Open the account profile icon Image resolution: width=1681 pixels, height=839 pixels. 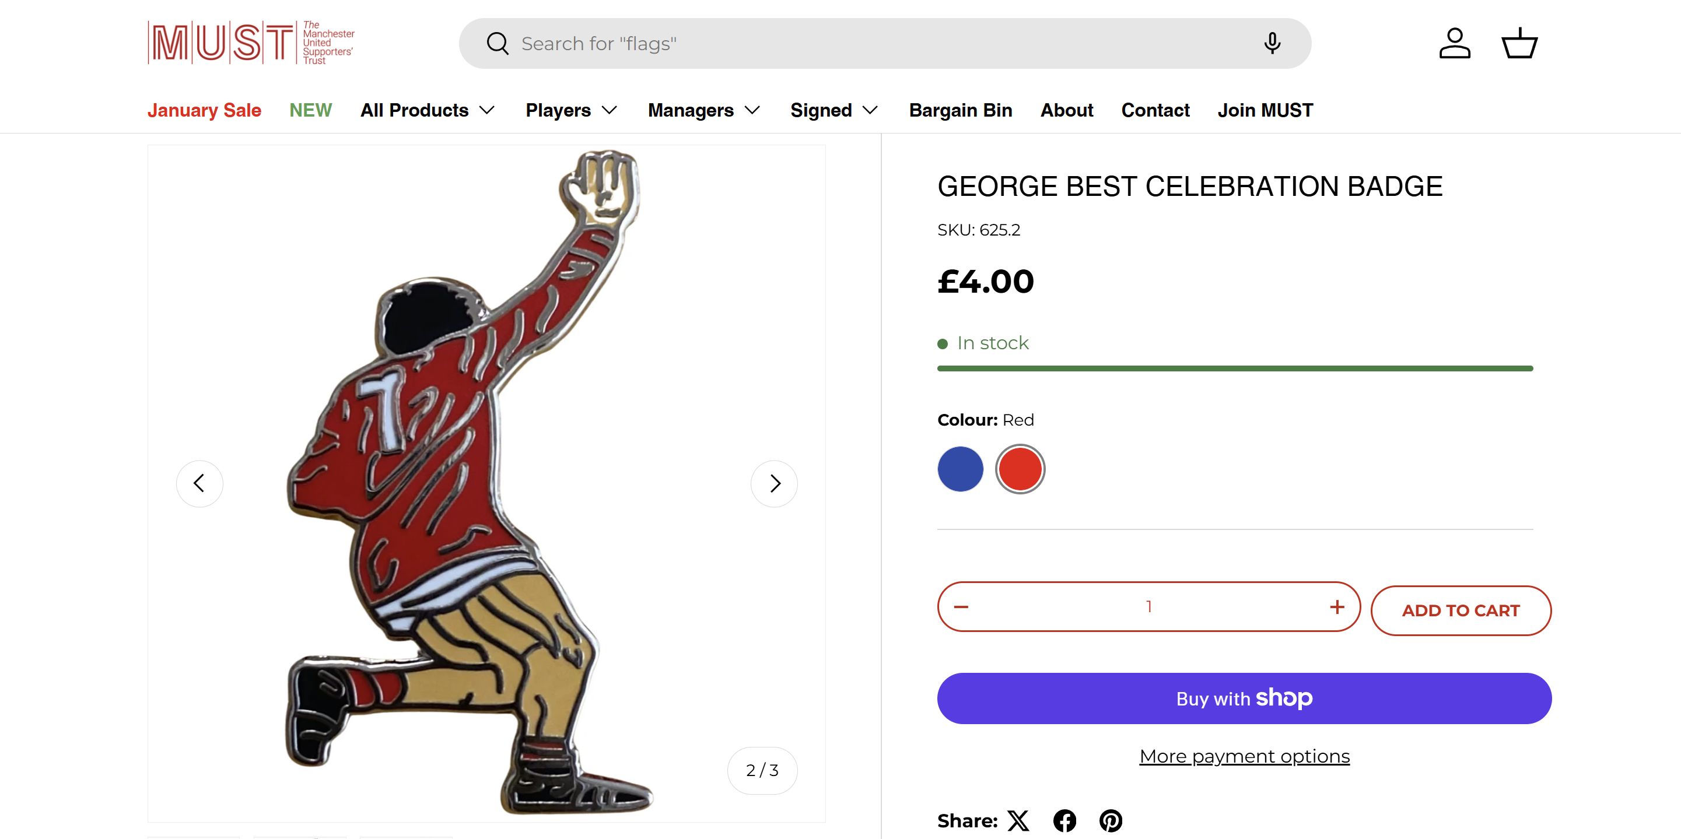pyautogui.click(x=1455, y=44)
